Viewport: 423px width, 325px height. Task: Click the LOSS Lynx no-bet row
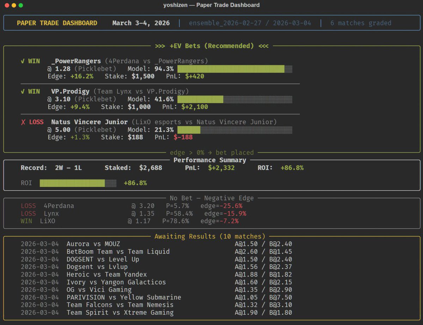(x=133, y=214)
